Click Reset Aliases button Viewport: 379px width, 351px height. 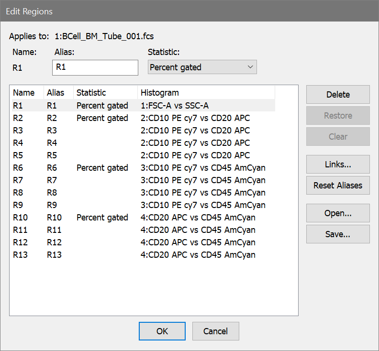click(338, 185)
